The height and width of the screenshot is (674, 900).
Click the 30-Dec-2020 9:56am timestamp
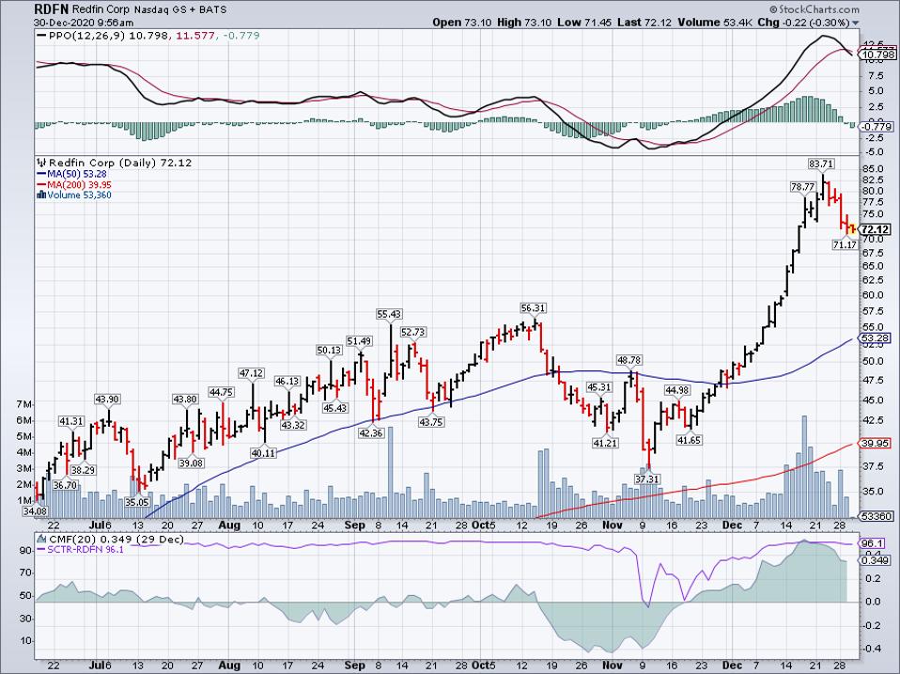tap(84, 23)
